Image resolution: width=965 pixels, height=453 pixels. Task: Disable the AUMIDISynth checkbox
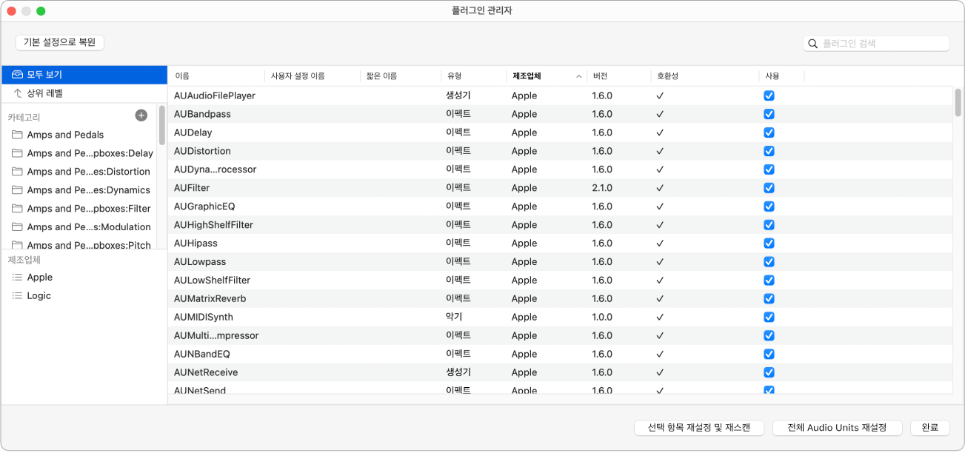pyautogui.click(x=769, y=317)
